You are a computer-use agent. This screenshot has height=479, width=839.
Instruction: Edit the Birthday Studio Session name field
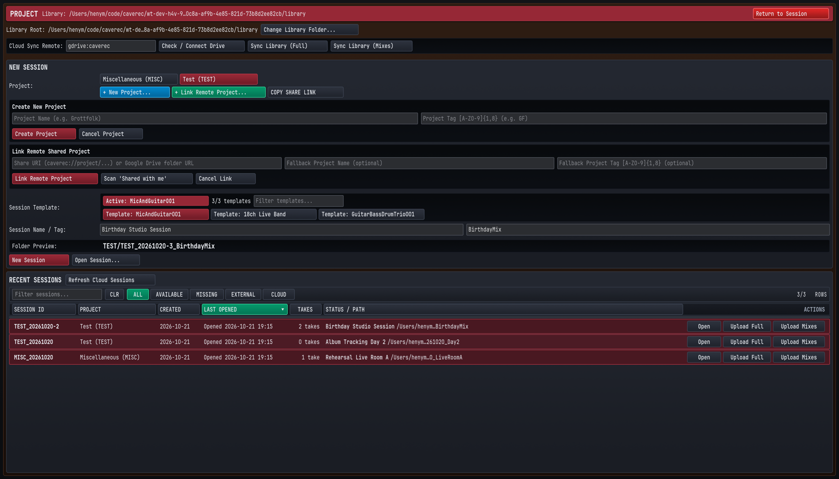[x=281, y=230]
